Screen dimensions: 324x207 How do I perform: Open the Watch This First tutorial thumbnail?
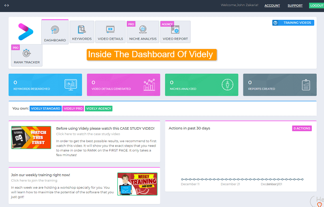(x=31, y=137)
